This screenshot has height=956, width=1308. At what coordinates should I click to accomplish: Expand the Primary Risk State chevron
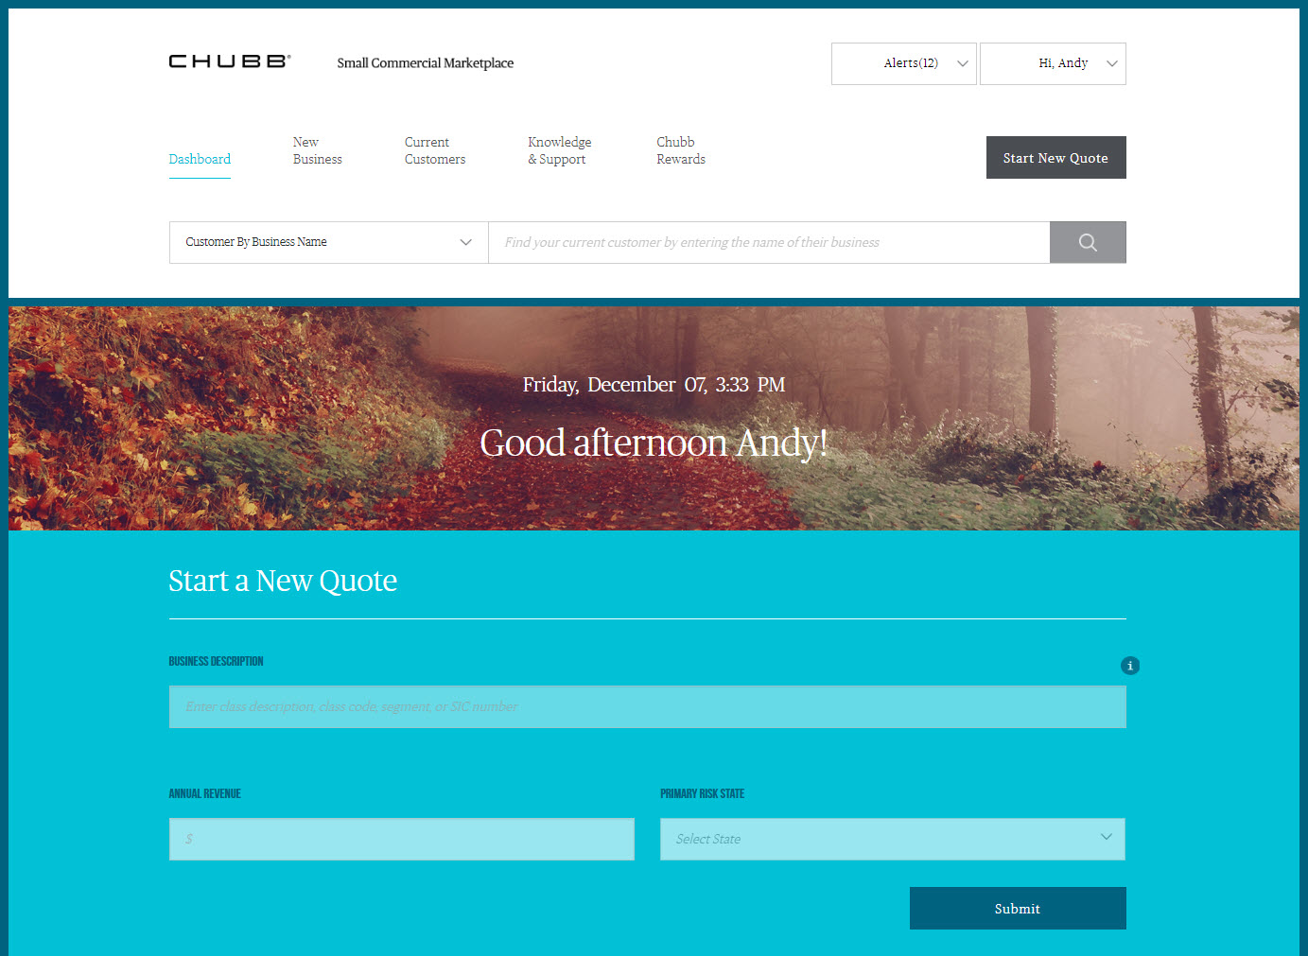[x=1105, y=837]
